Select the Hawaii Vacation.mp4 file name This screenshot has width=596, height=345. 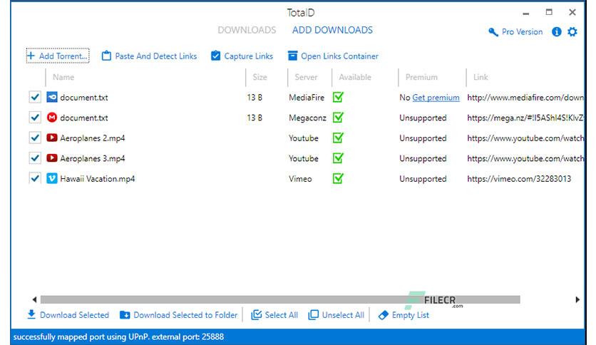[x=97, y=179]
